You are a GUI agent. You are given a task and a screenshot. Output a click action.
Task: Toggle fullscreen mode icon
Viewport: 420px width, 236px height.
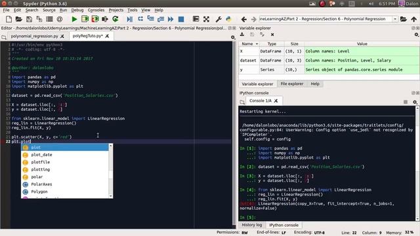coord(206,19)
